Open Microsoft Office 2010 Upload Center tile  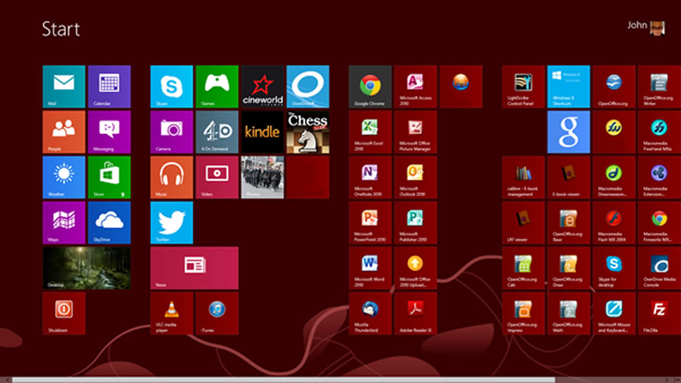(415, 268)
